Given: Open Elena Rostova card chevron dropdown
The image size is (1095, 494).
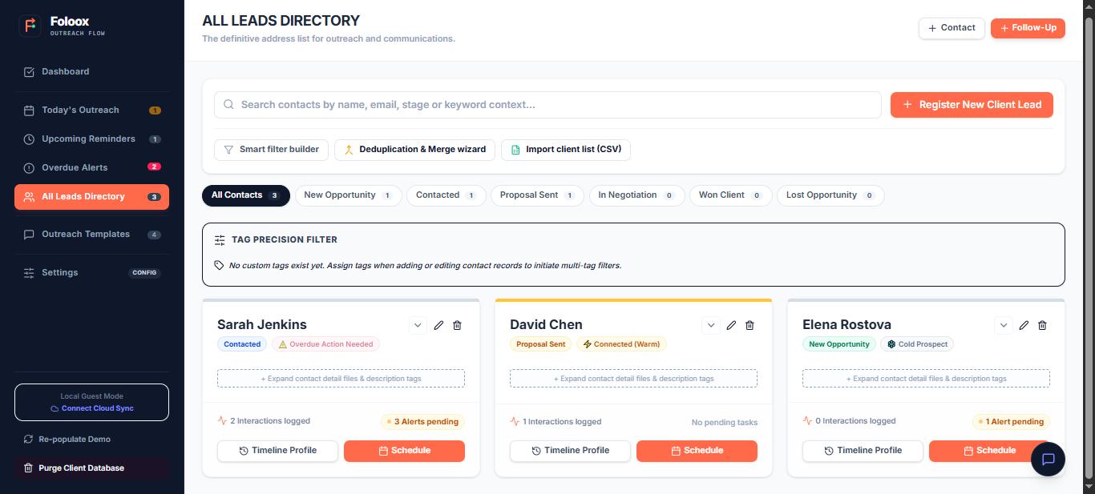Looking at the screenshot, I should tap(1004, 325).
